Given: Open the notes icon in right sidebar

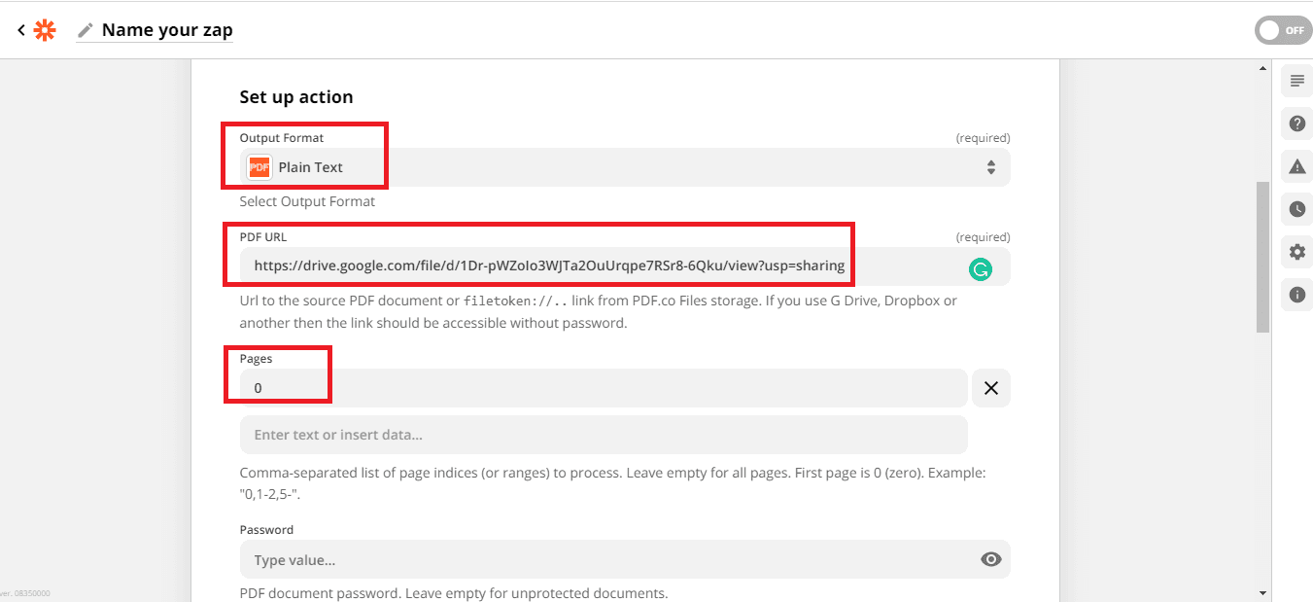Looking at the screenshot, I should [1296, 81].
